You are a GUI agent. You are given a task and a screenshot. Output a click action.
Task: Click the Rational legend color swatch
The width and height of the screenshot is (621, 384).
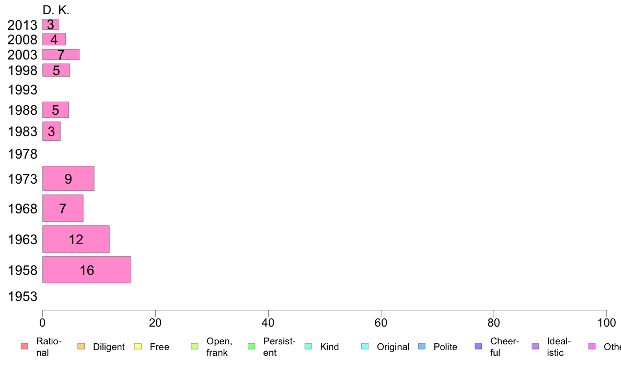25,346
